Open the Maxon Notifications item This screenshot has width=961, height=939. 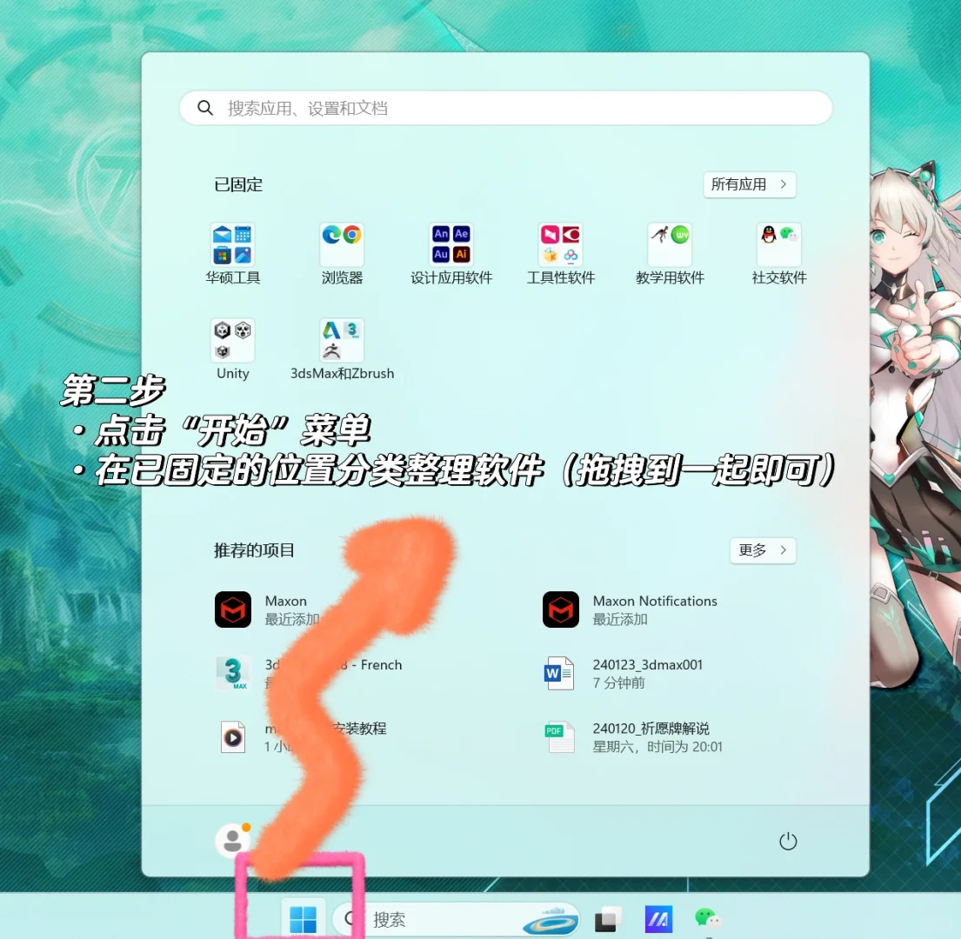click(654, 609)
